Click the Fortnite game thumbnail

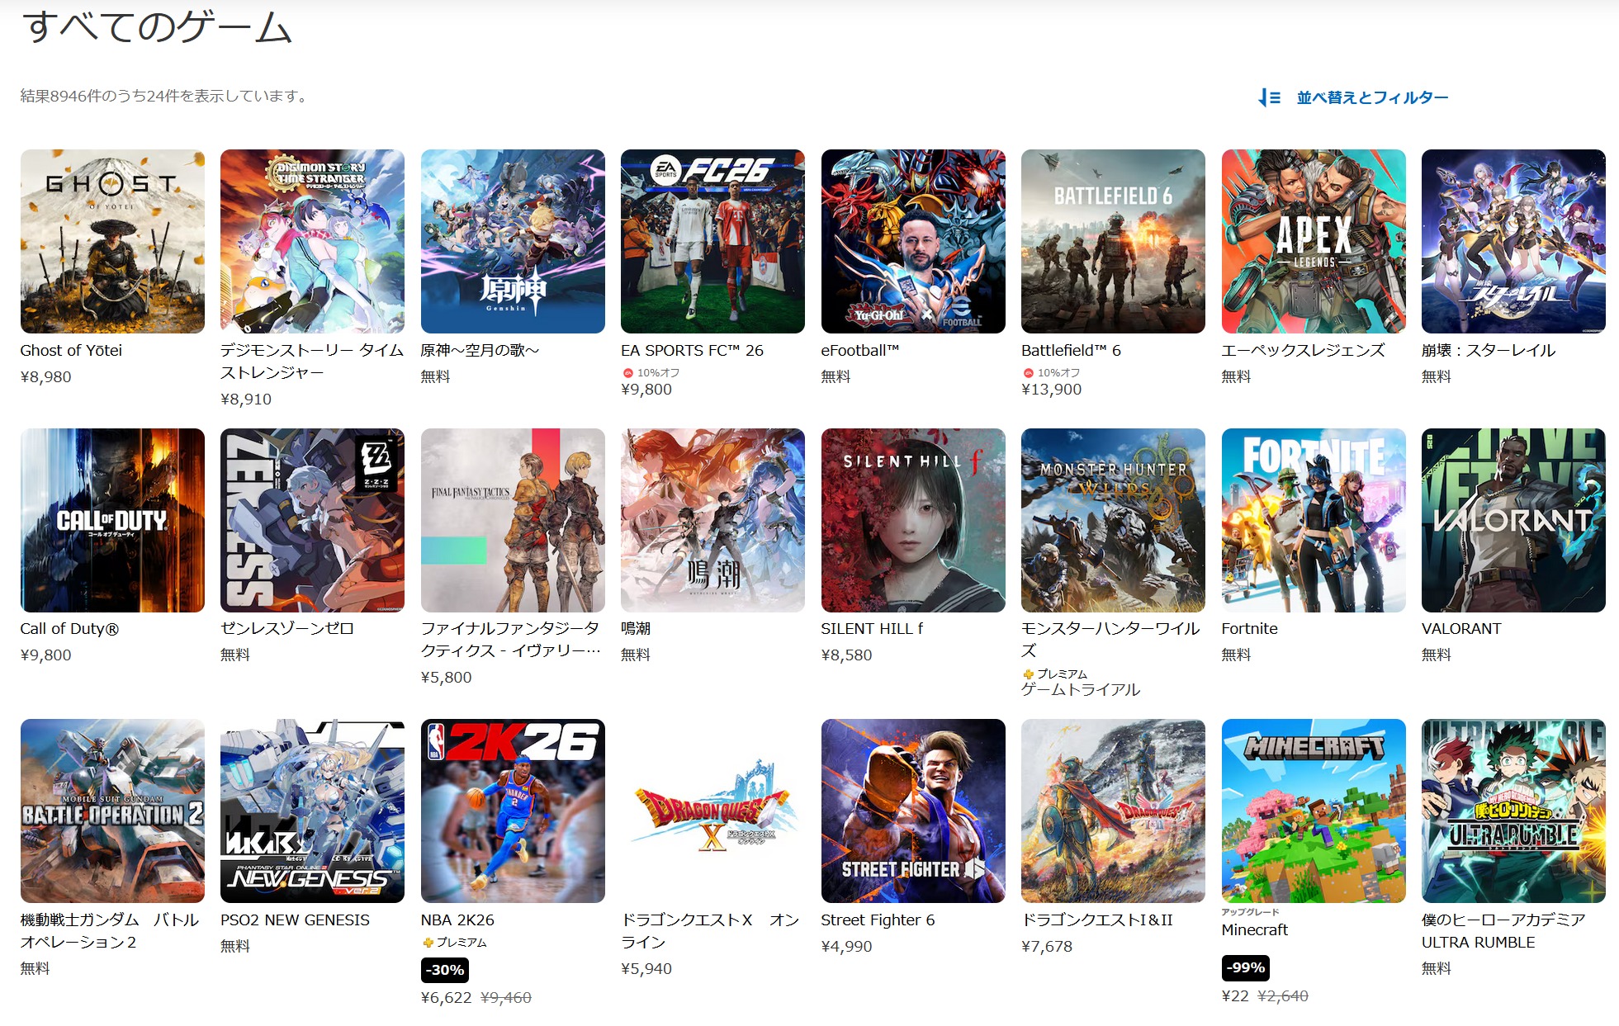(1314, 520)
